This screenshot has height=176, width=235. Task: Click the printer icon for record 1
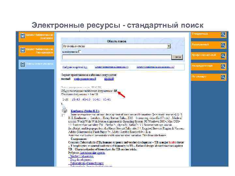64,110
